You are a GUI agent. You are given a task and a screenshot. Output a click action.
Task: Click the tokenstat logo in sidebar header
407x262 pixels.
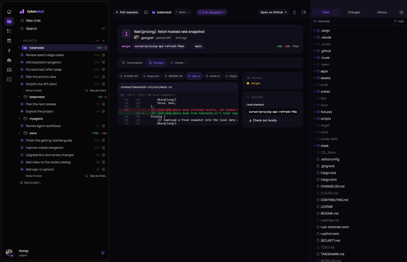[x=22, y=11]
